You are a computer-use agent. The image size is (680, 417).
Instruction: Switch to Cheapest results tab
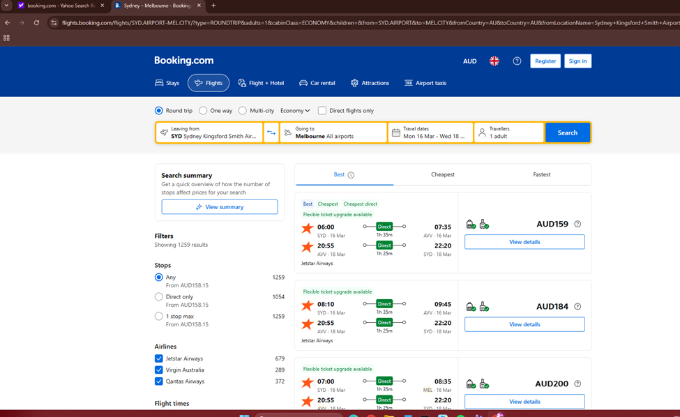coord(443,175)
